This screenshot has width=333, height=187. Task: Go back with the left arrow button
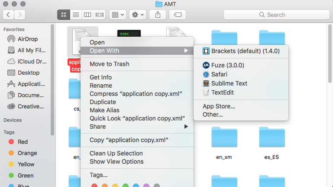[9, 15]
